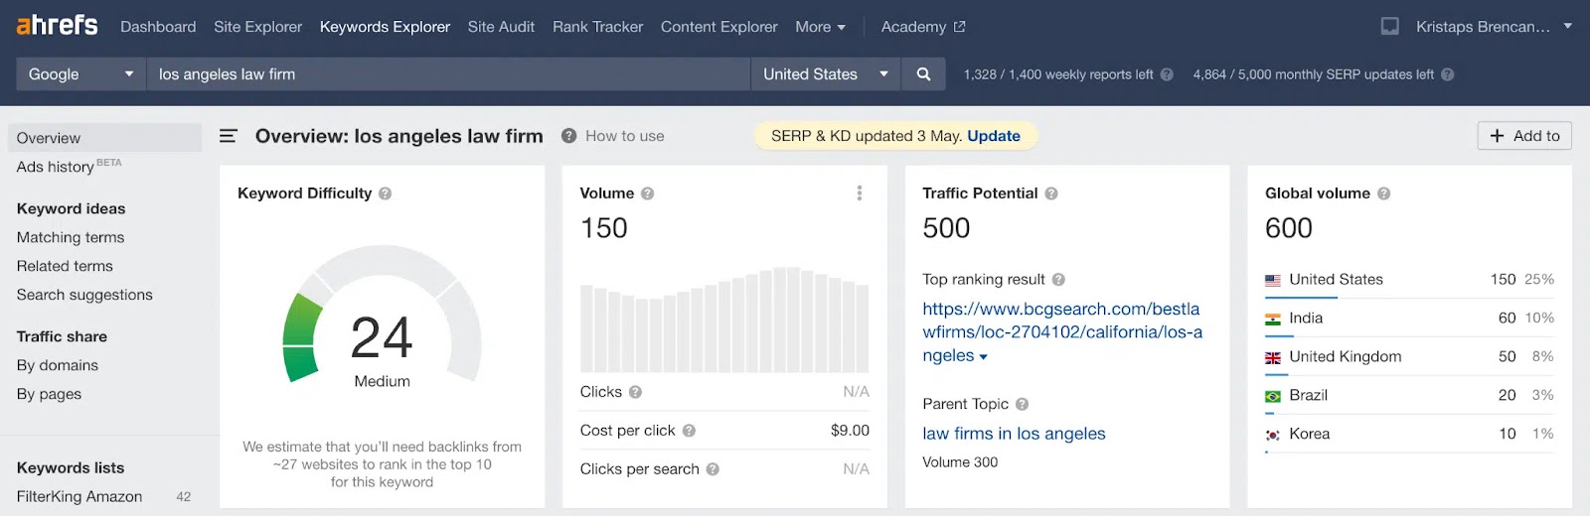Click the plus icon in Add to

(1498, 136)
